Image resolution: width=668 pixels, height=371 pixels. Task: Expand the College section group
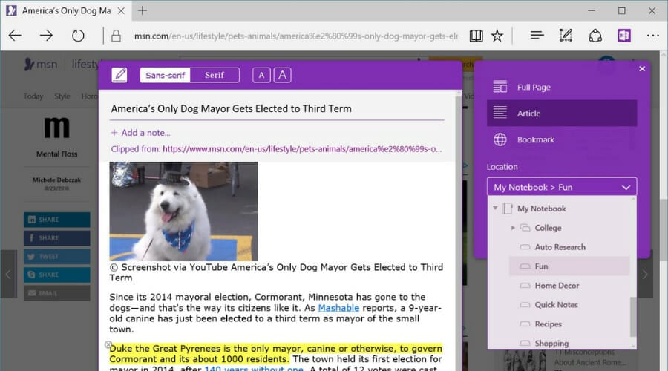[513, 228]
